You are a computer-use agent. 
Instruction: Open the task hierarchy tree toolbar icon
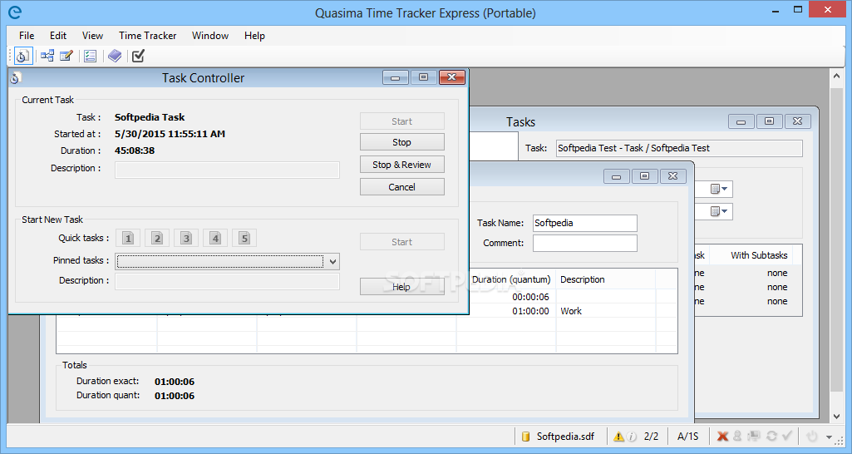47,56
